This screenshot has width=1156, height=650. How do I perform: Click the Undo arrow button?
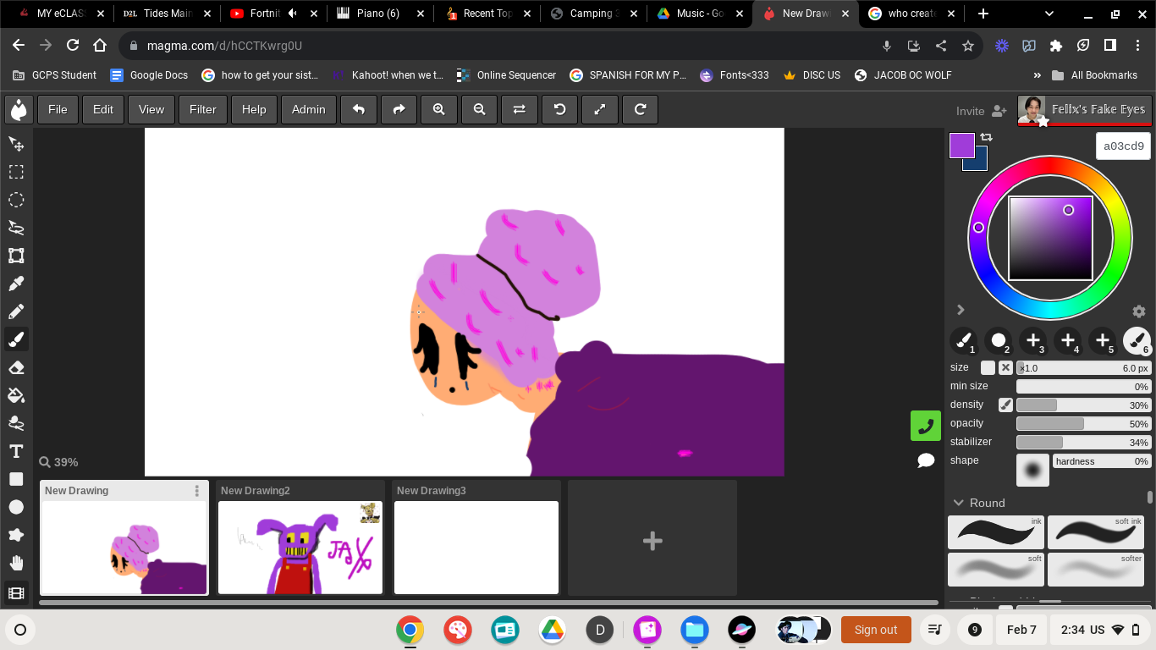pyautogui.click(x=359, y=109)
